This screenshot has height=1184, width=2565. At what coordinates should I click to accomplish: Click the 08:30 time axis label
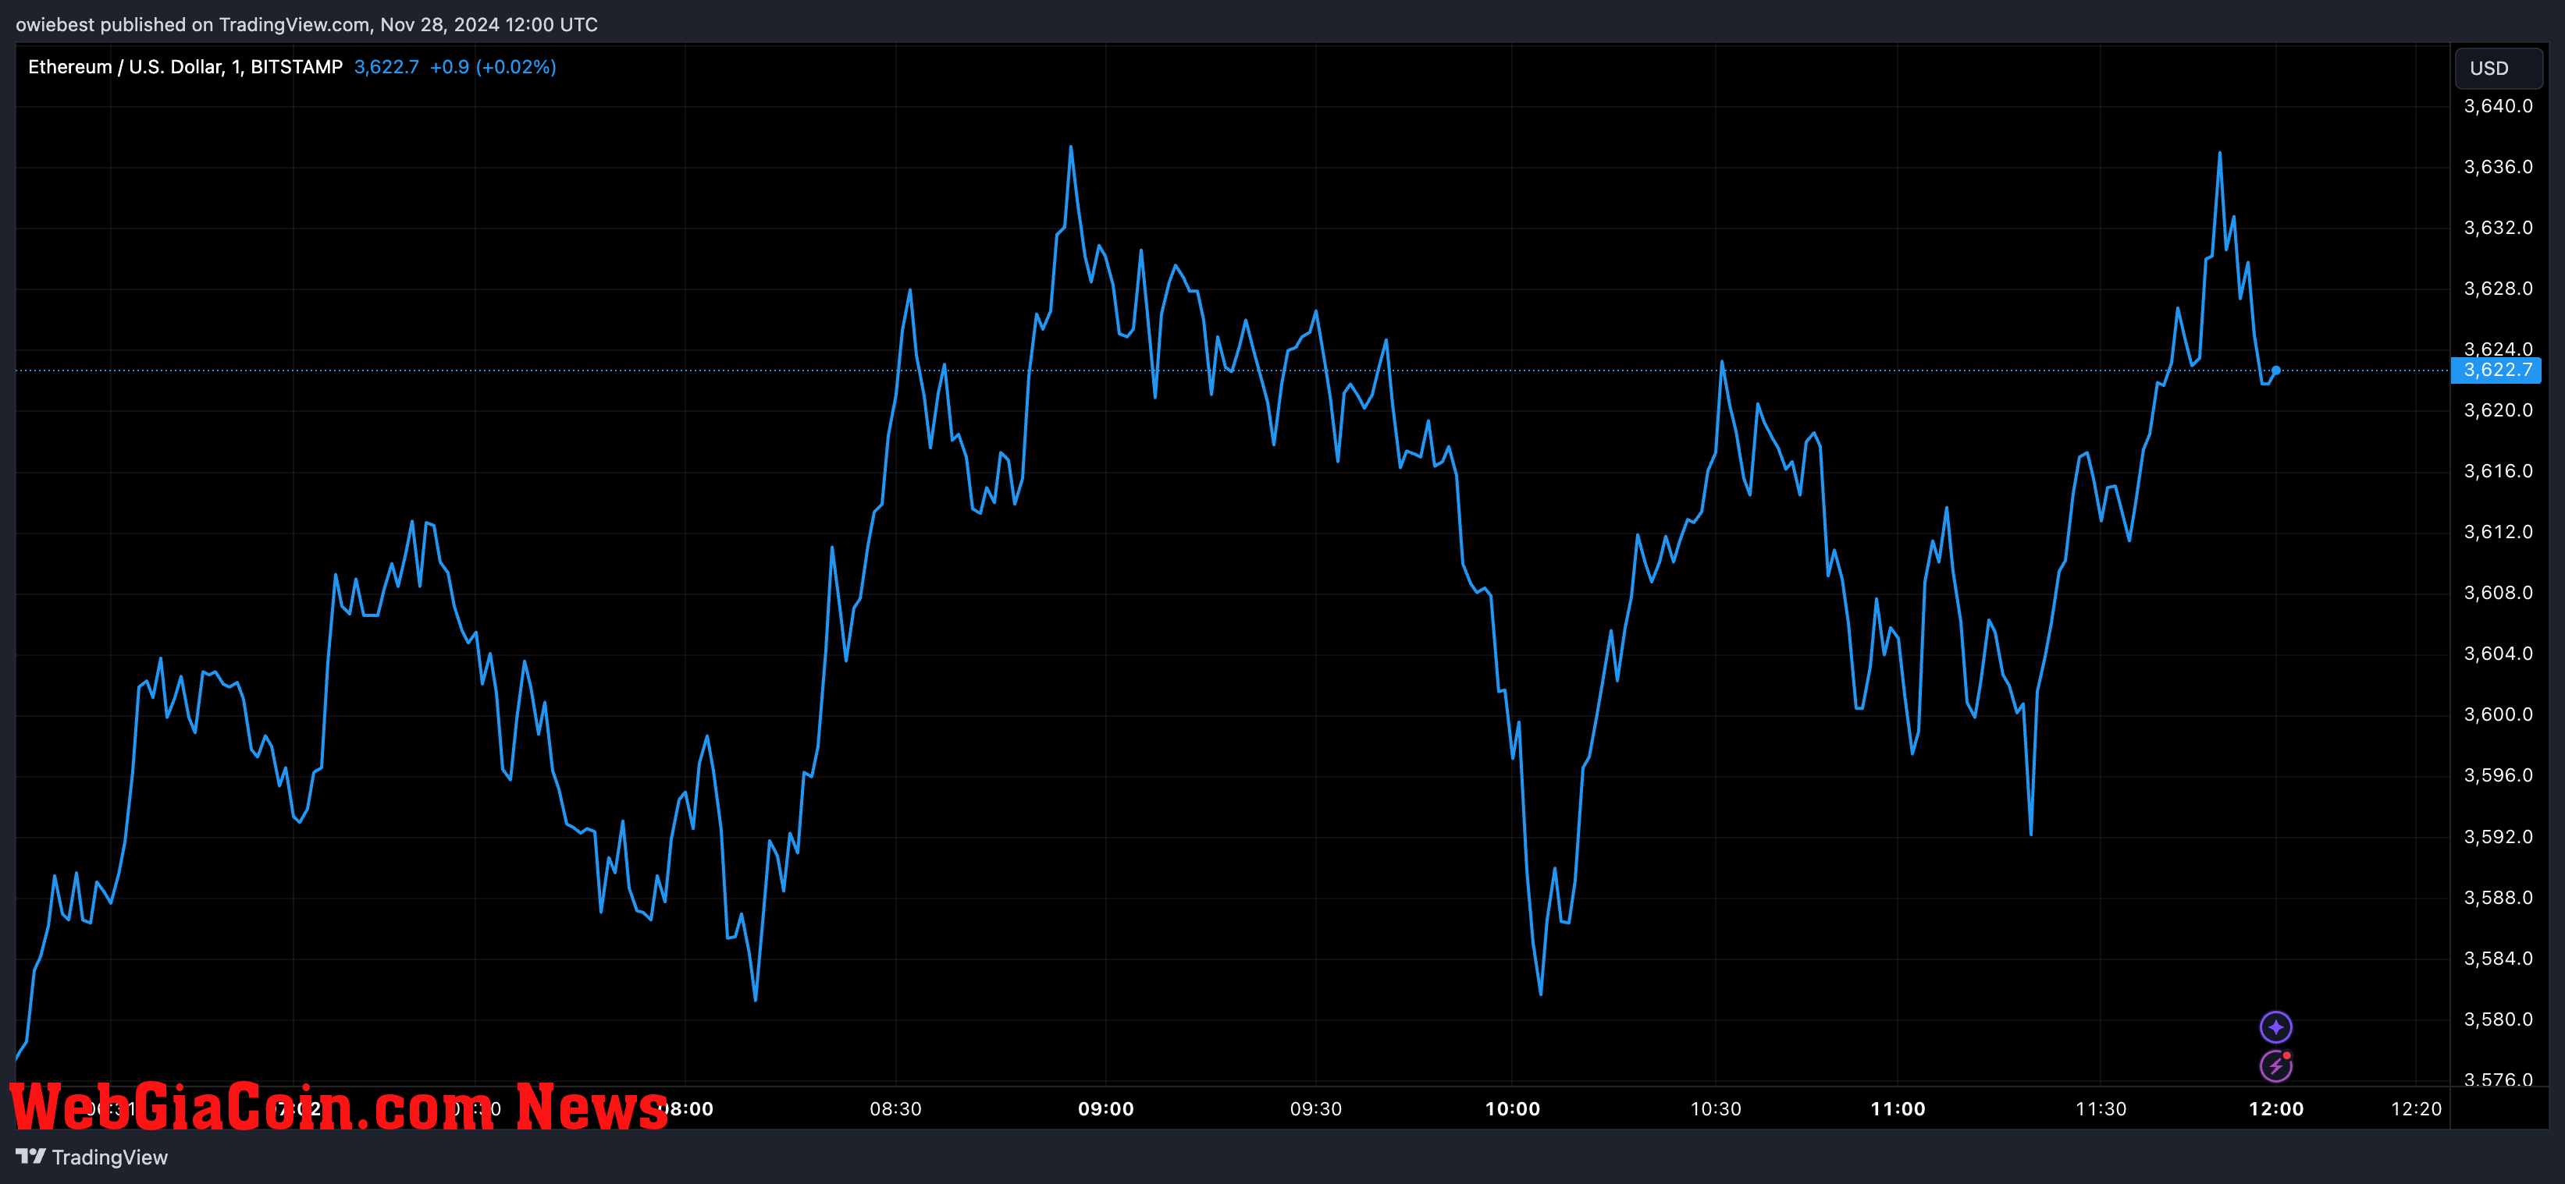click(895, 1108)
